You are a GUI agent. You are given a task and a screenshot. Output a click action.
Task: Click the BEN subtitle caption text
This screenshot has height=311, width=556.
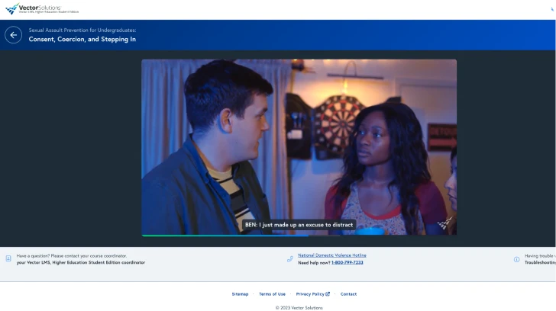(299, 225)
